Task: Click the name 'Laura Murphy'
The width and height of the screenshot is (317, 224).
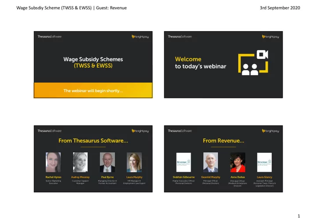Action: [134, 177]
